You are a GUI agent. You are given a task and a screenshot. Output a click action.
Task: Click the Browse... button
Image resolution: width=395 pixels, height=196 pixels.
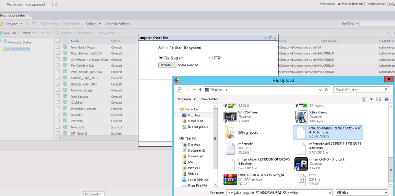[x=167, y=65]
